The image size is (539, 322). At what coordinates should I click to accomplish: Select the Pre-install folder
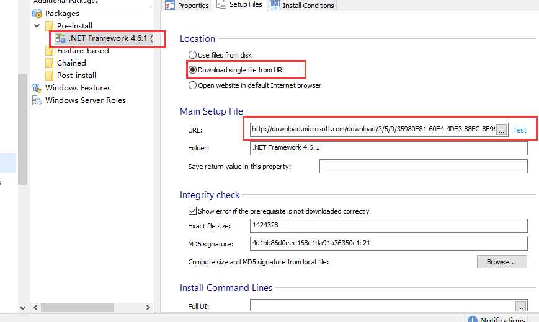point(74,26)
